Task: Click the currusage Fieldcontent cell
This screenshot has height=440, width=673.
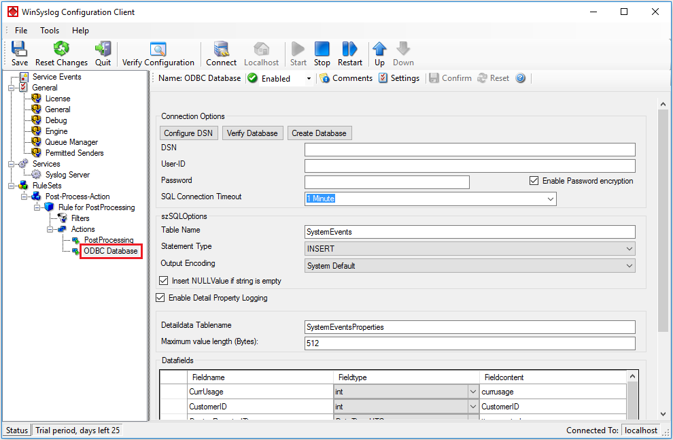Action: pos(553,392)
